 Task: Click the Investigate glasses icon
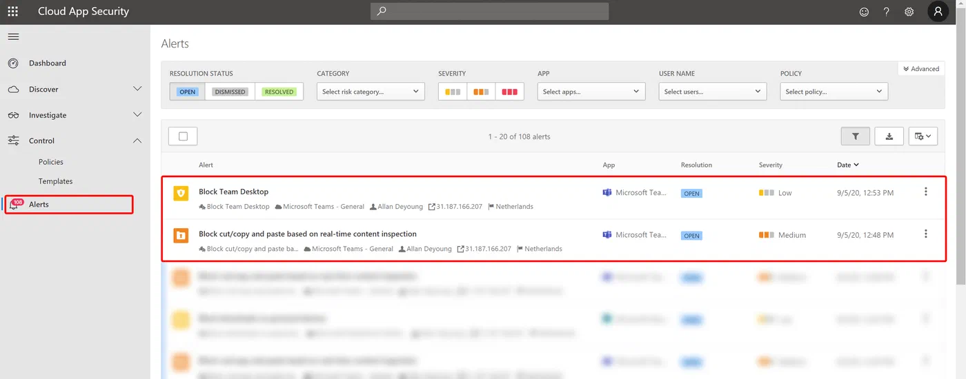click(x=13, y=115)
